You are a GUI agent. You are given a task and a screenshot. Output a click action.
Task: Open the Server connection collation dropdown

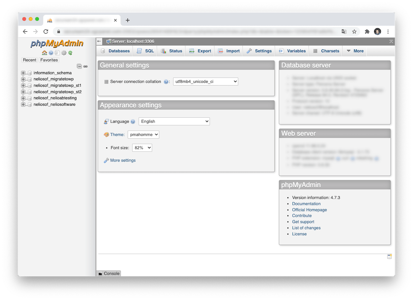(205, 81)
